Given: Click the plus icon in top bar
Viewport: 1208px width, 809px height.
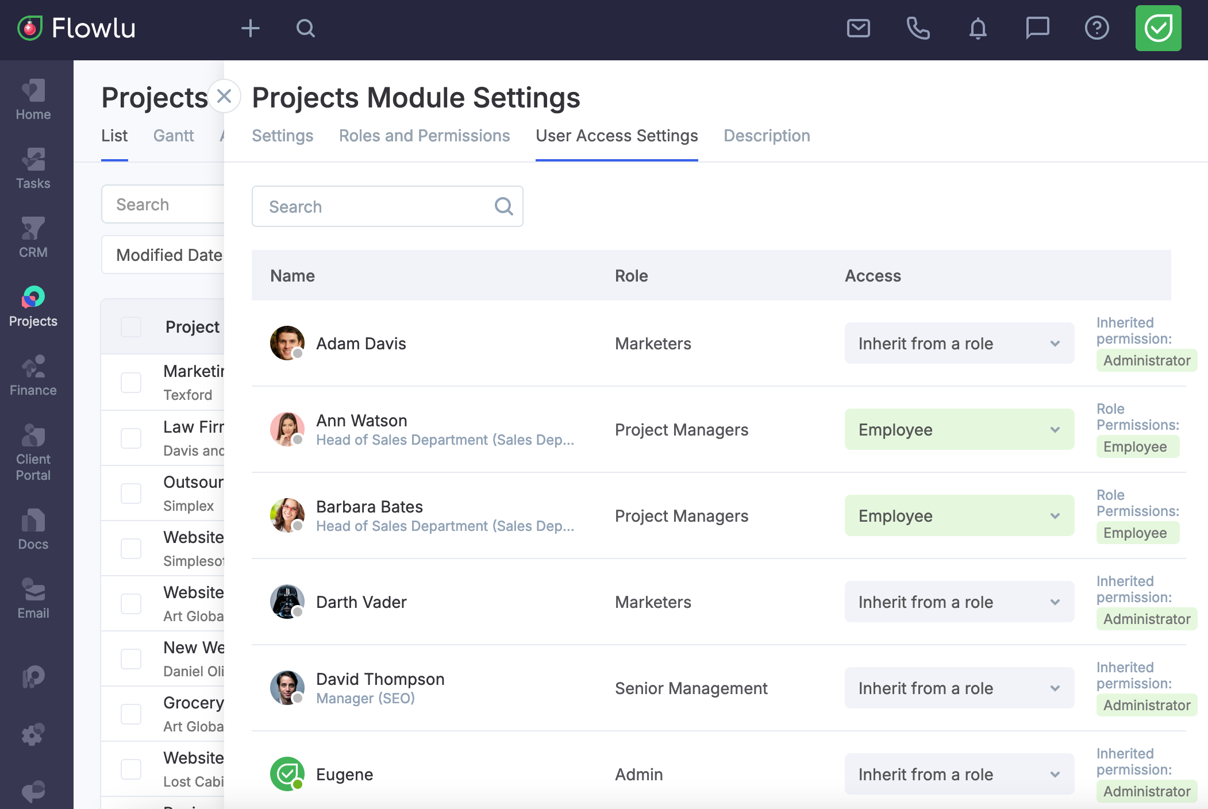Looking at the screenshot, I should (x=250, y=28).
